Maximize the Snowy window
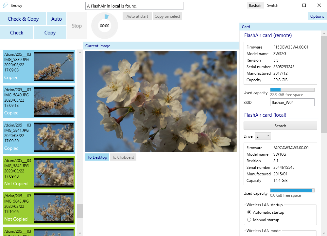Viewport: 327px width, 236px height. click(x=304, y=5)
